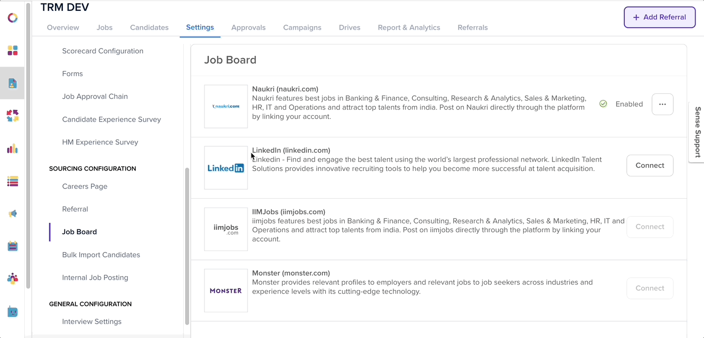
Task: Open the striped list icon in sidebar
Action: click(x=13, y=181)
